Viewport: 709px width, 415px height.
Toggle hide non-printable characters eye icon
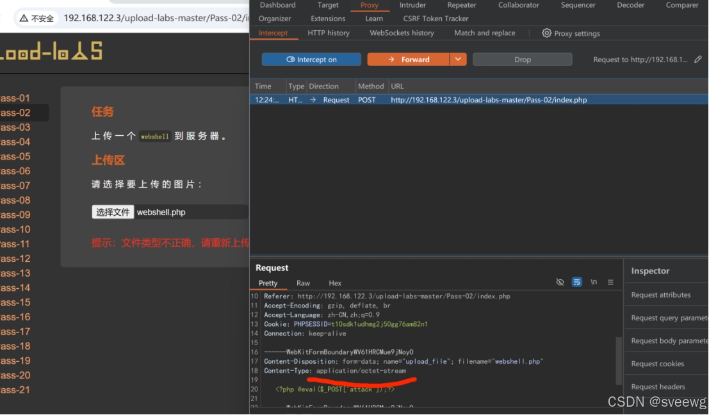click(x=560, y=282)
